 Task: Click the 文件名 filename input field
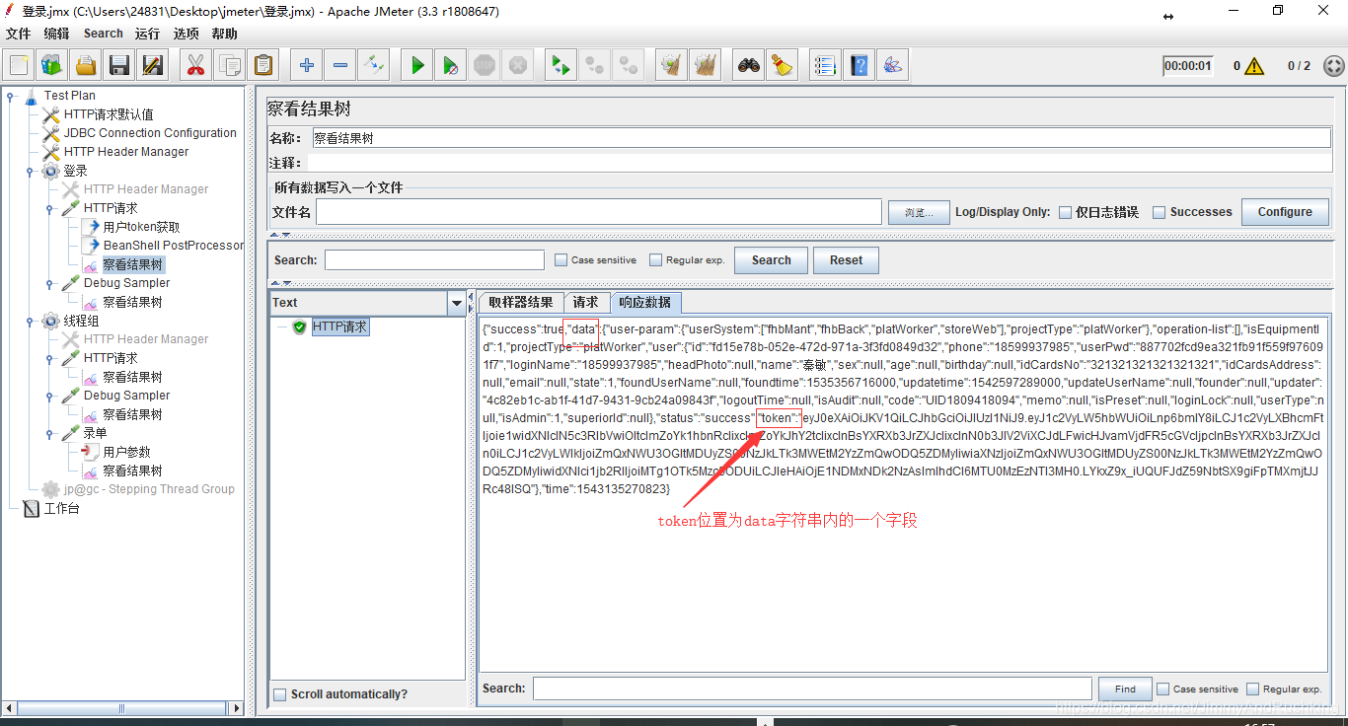pyautogui.click(x=599, y=212)
